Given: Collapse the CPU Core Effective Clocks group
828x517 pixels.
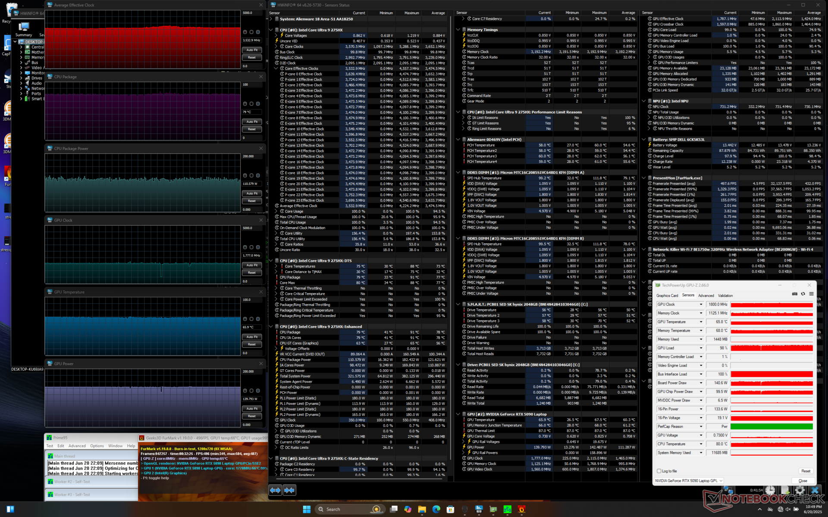Looking at the screenshot, I should point(276,69).
